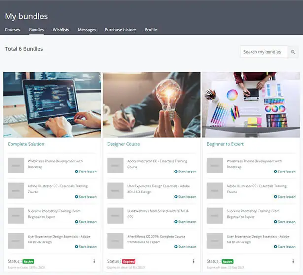Open three-dot menu on Beginner to Expert bundle
This screenshot has width=303, height=275.
coord(293,261)
